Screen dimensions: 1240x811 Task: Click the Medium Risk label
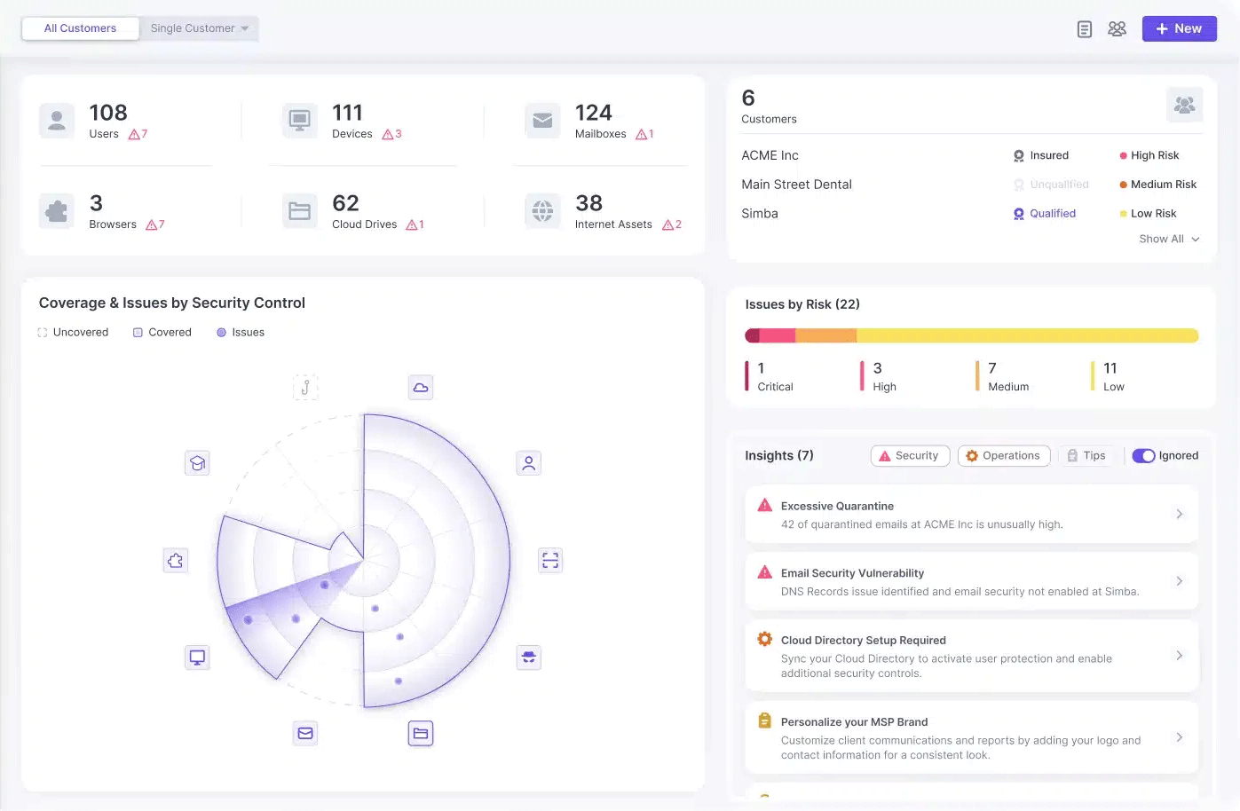[x=1158, y=185]
